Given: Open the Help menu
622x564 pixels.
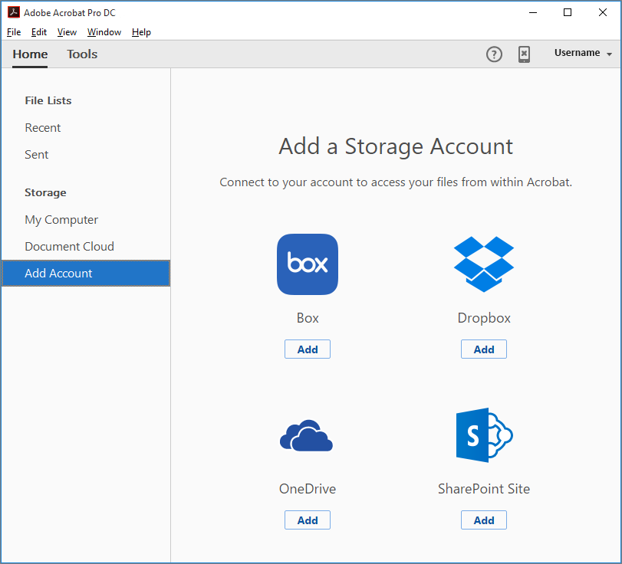Looking at the screenshot, I should tap(141, 32).
